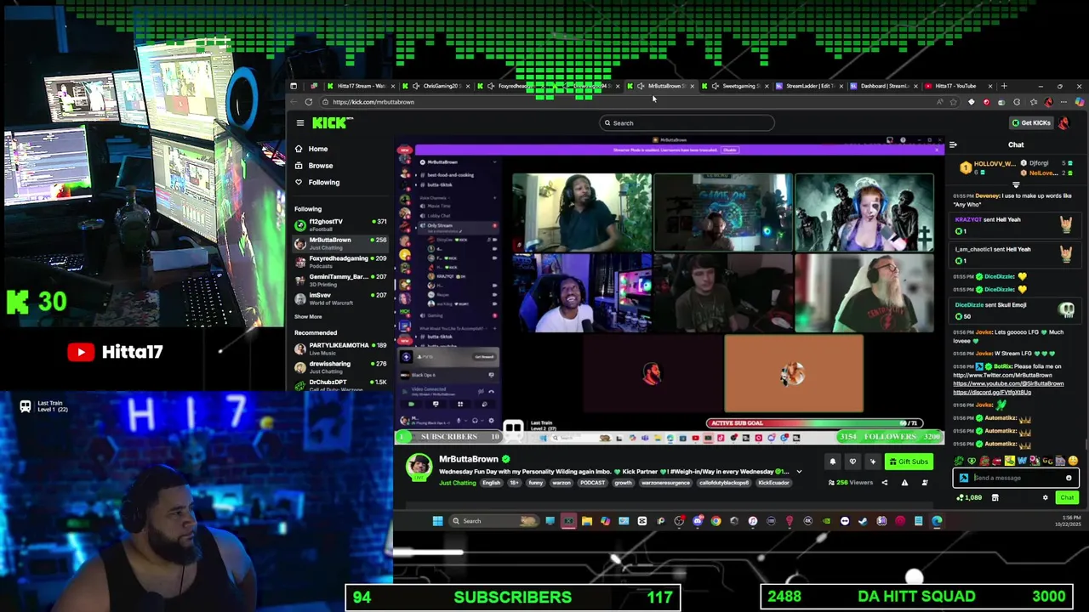Open PARTYLIKEAMOTHA recommended channel
Screen dimensions: 1089x612
click(x=340, y=348)
